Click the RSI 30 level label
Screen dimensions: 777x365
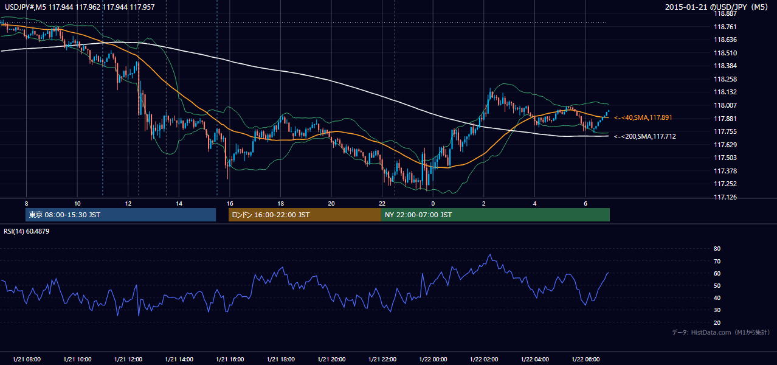coord(717,310)
